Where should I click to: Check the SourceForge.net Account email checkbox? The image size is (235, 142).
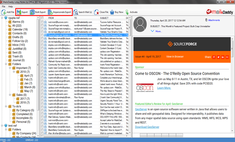click(x=42, y=25)
